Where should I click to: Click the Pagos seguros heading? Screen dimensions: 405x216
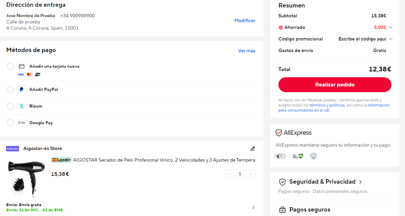310,210
